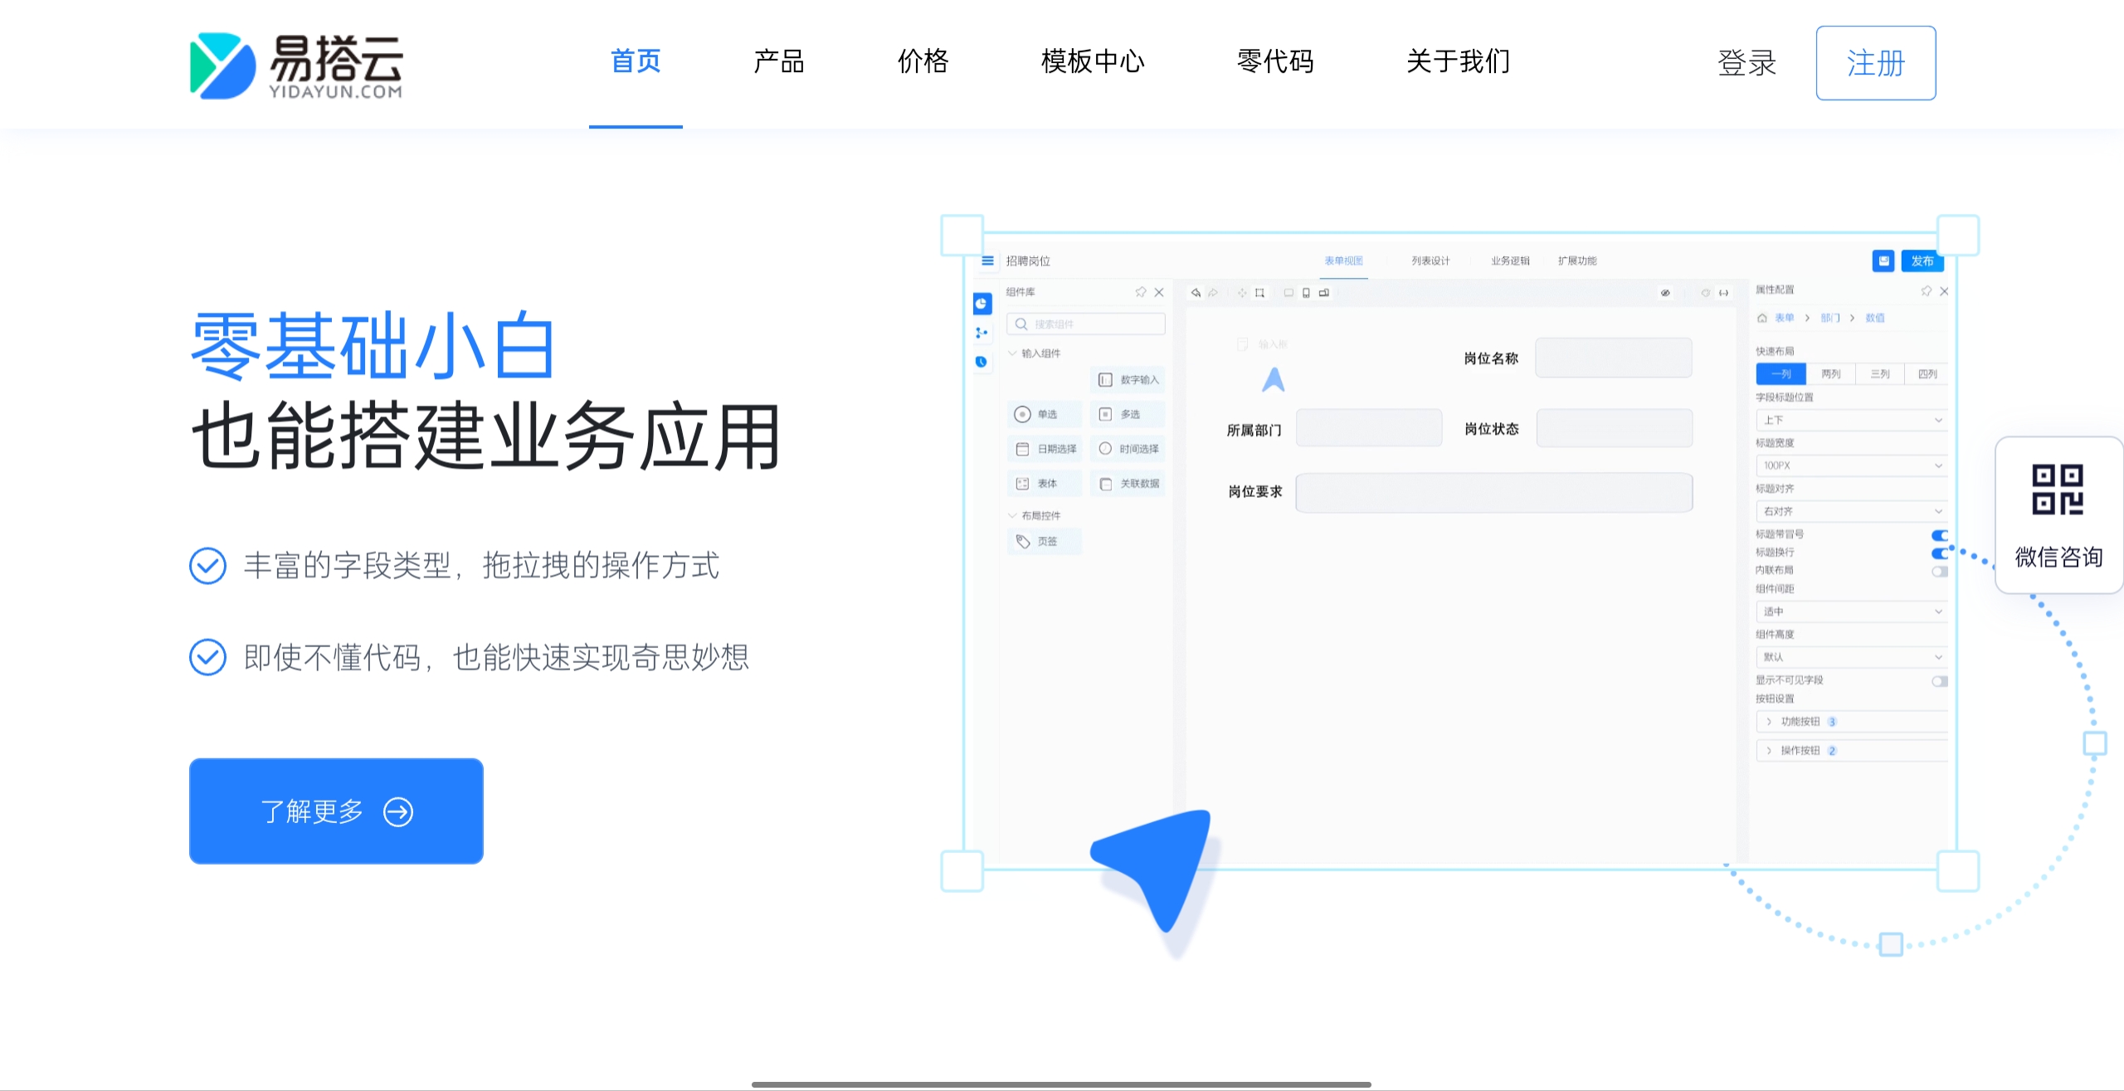
Task: Open the 价格 nav item
Action: [x=923, y=61]
